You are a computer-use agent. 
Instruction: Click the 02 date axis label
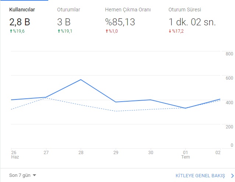[x=218, y=152]
